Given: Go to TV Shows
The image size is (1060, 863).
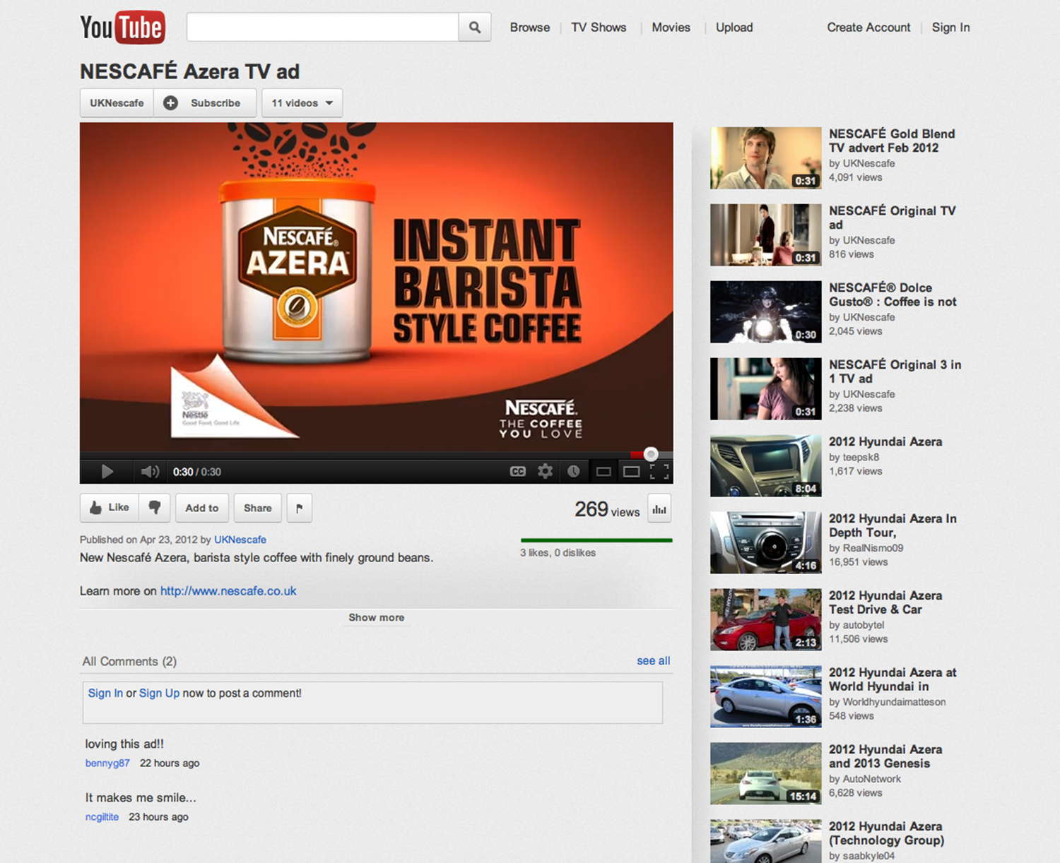Looking at the screenshot, I should (599, 28).
